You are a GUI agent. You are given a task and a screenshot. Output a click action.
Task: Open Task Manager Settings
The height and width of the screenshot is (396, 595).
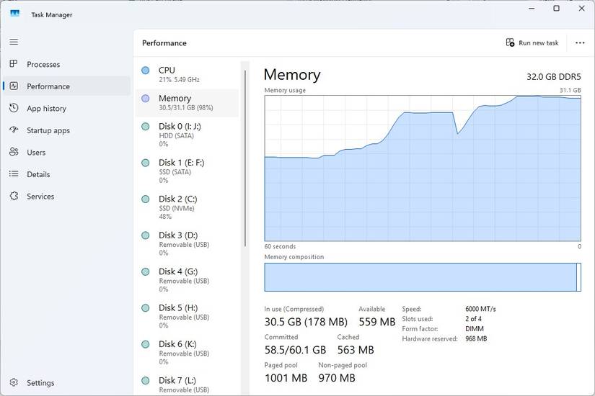click(66, 382)
